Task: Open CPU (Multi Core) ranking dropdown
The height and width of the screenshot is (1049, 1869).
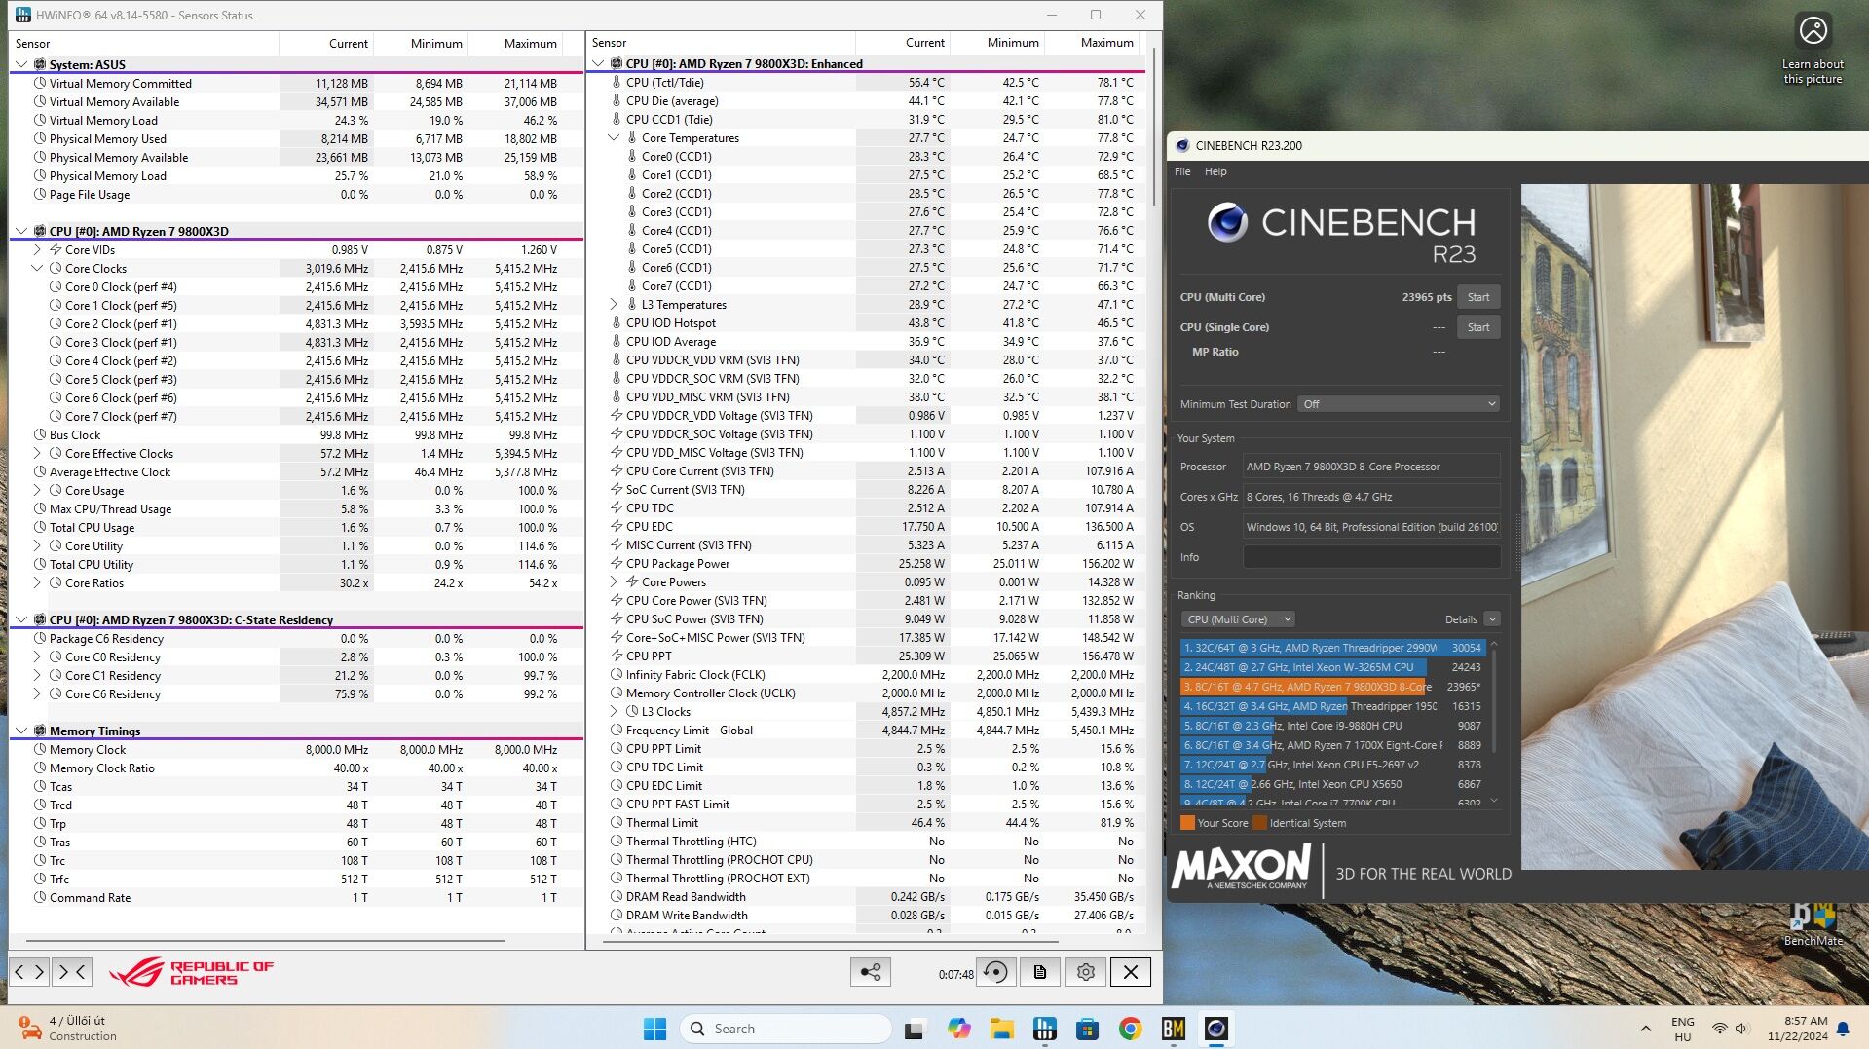Action: [1238, 619]
